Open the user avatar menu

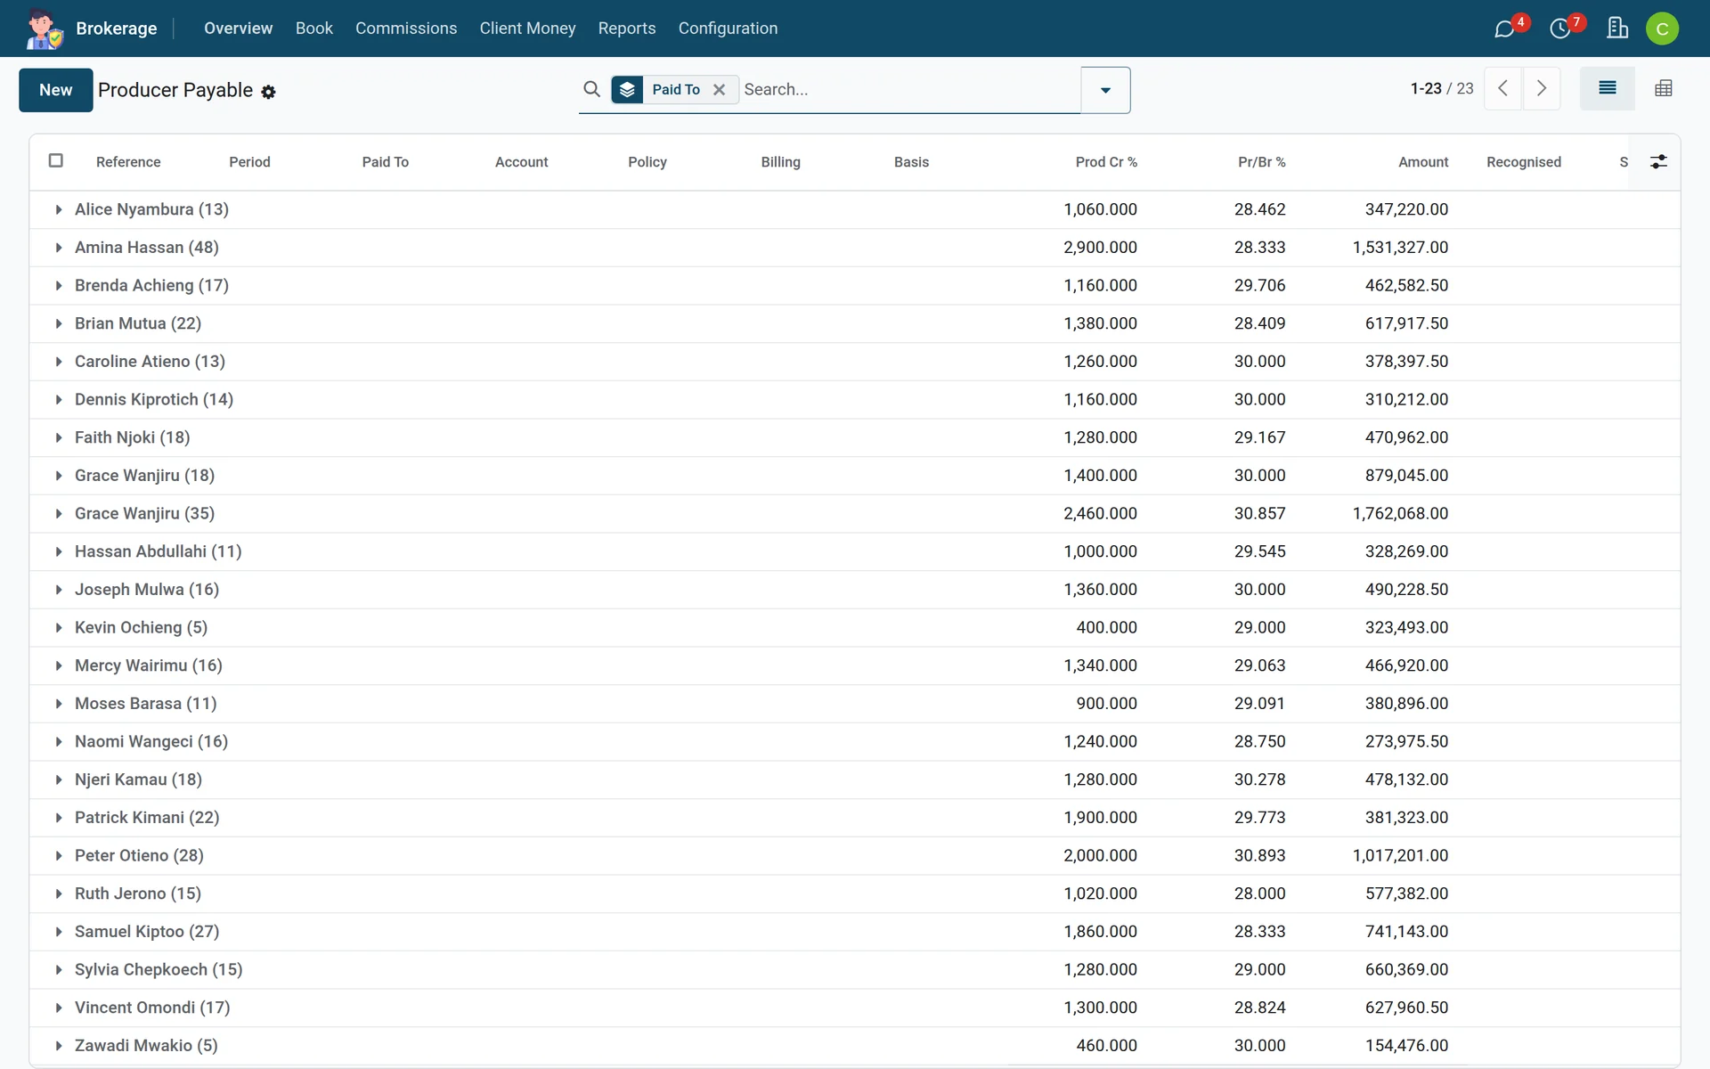(x=1662, y=29)
